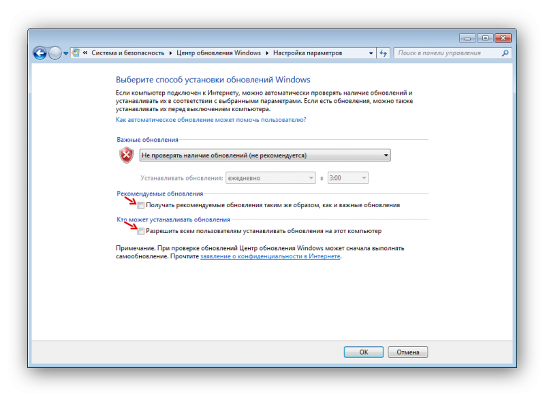Expand arrow after 'Центр обновления Windows'
The height and width of the screenshot is (396, 545).
[x=267, y=53]
